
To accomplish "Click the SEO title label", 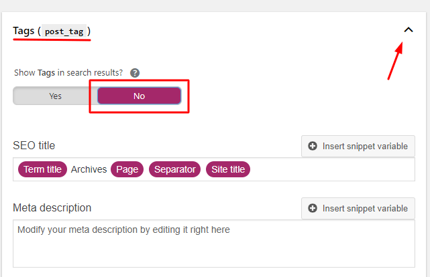I will (34, 145).
